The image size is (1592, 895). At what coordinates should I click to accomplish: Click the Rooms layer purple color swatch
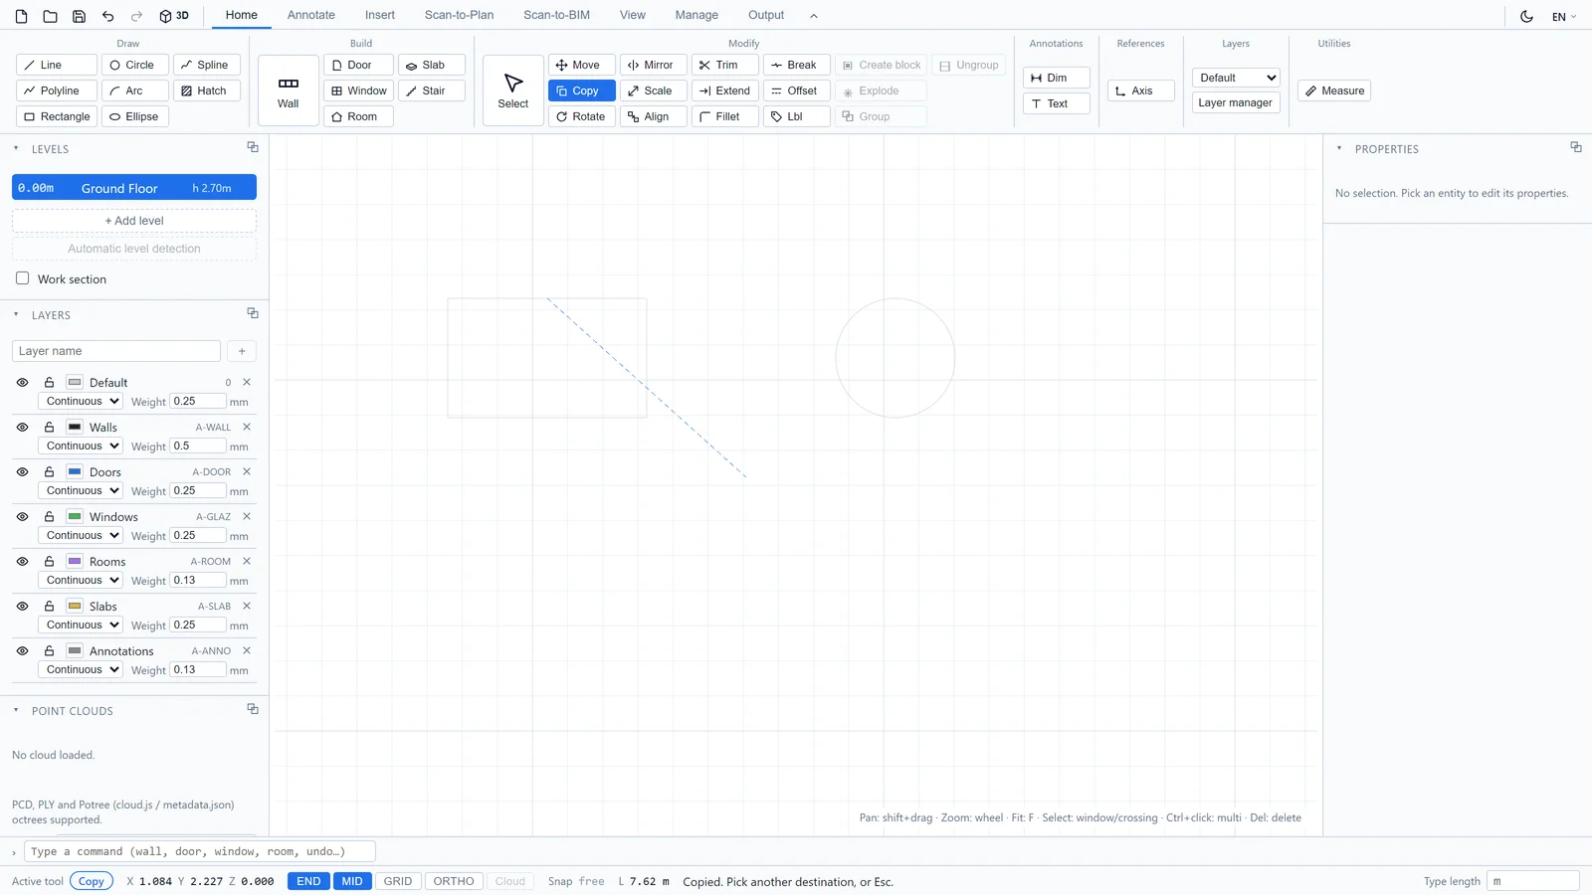(75, 561)
